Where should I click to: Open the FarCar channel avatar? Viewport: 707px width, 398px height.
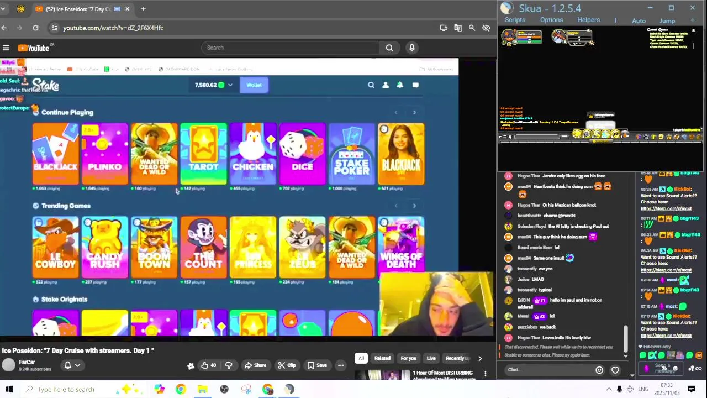coord(8,365)
